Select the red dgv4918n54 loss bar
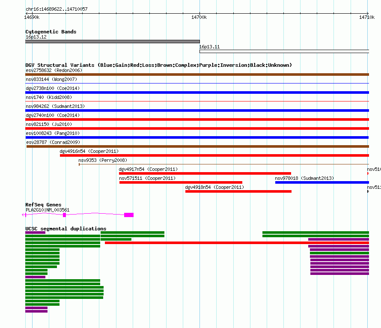The width and height of the screenshot is (381, 328). coord(238,191)
